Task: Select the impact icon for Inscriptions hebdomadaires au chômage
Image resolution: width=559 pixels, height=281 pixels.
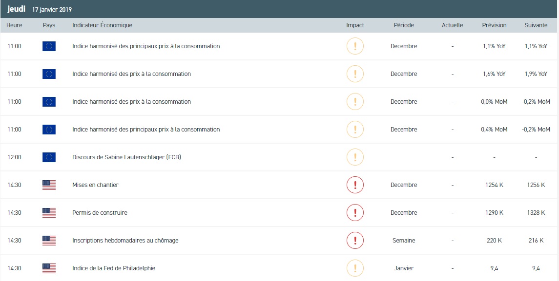Action: [355, 241]
